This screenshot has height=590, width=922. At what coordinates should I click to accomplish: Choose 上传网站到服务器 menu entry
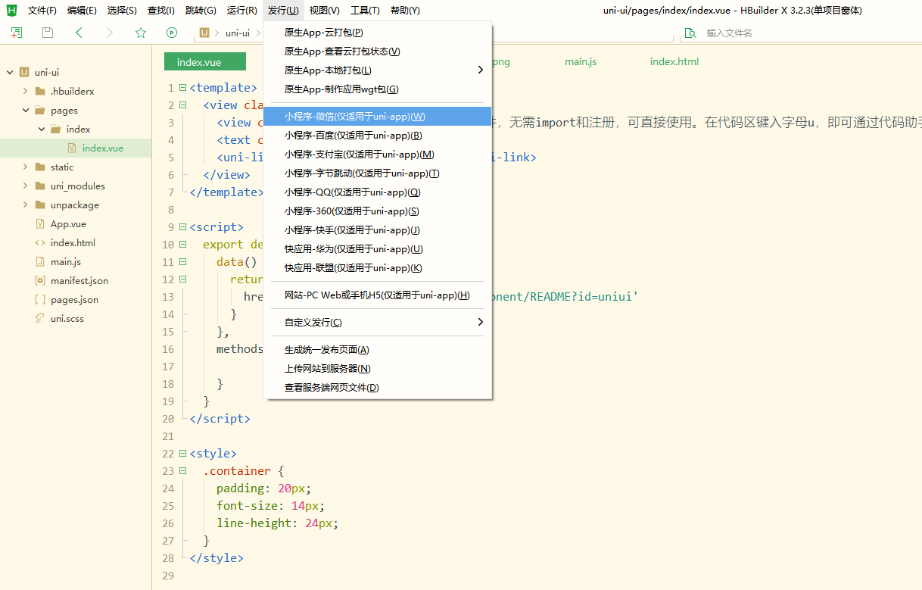coord(378,369)
